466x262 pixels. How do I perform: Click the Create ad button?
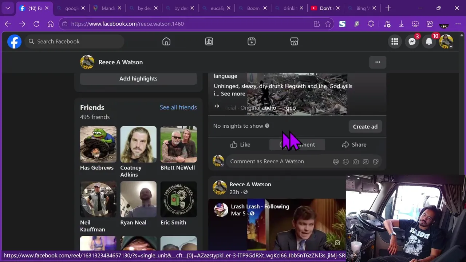[365, 127]
